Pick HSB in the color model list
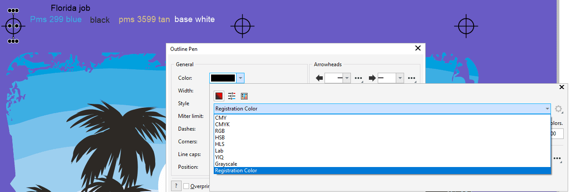The image size is (569, 192). pyautogui.click(x=220, y=138)
